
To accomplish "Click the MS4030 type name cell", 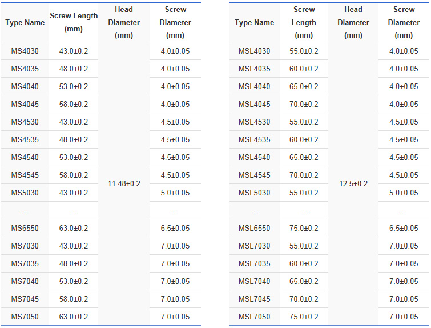I will pos(25,51).
